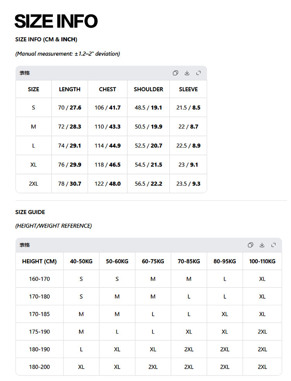Viewport: 291px width, 381px height.
Task: Expand the size info table fullscreen
Action: point(199,73)
